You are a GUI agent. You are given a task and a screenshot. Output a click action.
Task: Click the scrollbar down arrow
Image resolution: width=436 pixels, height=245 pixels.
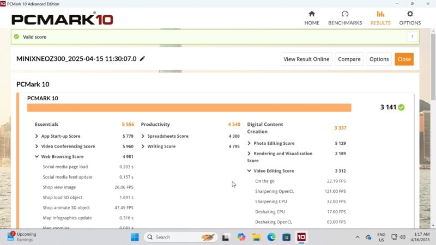(433, 225)
